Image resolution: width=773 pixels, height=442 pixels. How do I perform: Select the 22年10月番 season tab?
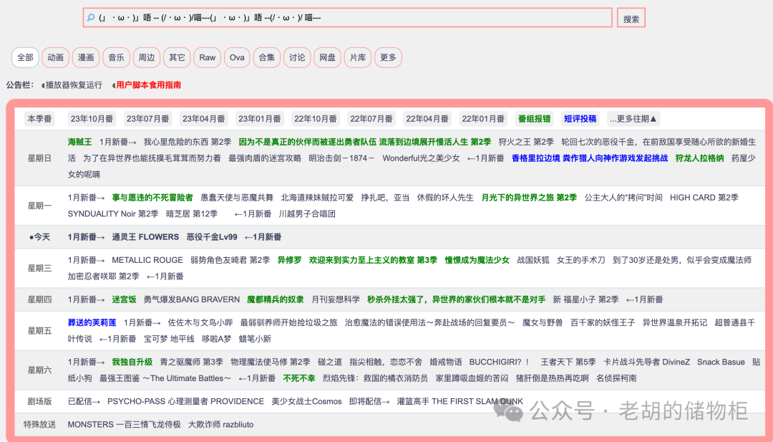(316, 119)
